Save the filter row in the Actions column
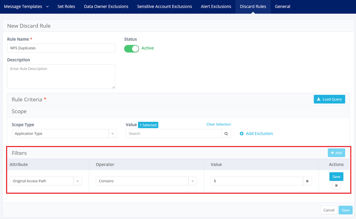Viewport: 356px width, 219px height. 336,177
